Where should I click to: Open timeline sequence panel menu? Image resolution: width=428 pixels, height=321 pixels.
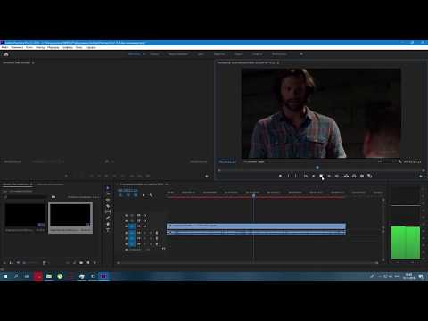[x=167, y=185]
